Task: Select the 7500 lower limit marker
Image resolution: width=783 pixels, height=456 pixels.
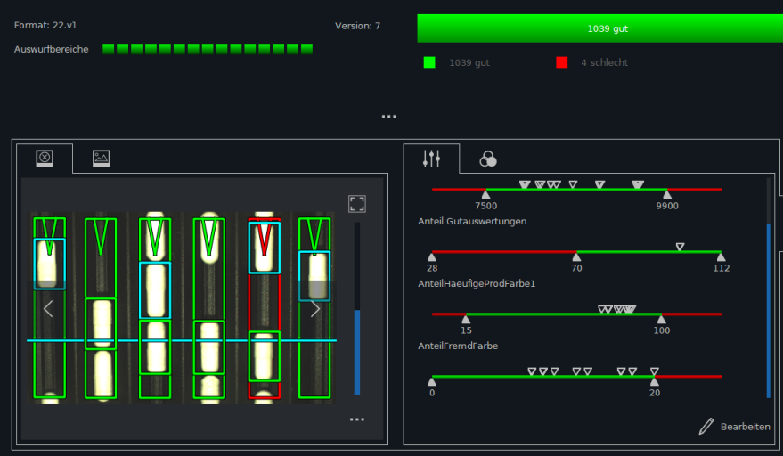Action: pyautogui.click(x=486, y=194)
